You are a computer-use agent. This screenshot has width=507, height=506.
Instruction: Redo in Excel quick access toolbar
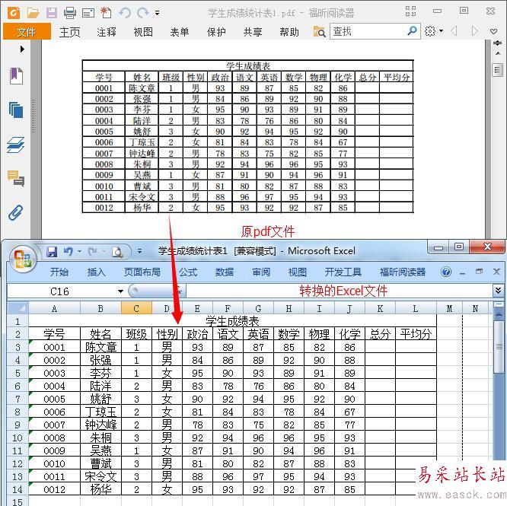tap(93, 252)
